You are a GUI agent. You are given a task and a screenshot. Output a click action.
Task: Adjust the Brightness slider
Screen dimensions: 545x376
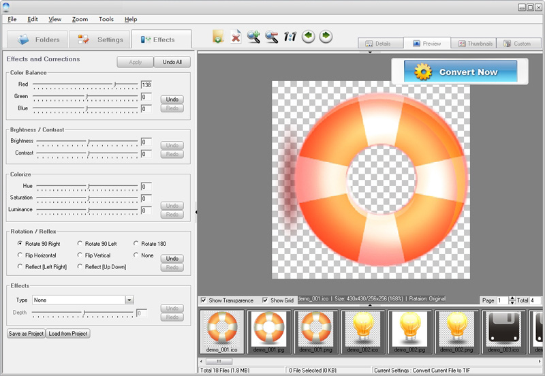tap(87, 142)
